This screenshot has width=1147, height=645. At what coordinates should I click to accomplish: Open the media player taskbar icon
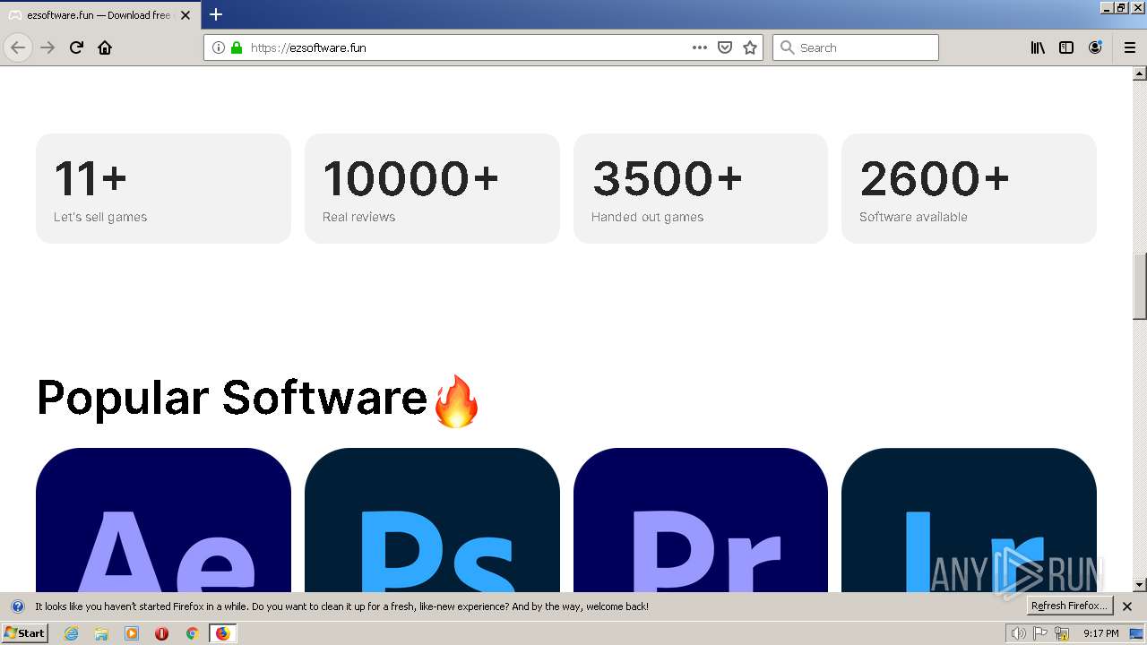coord(132,633)
